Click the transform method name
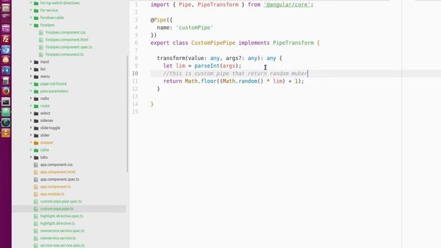Image resolution: width=441 pixels, height=248 pixels. (171, 58)
